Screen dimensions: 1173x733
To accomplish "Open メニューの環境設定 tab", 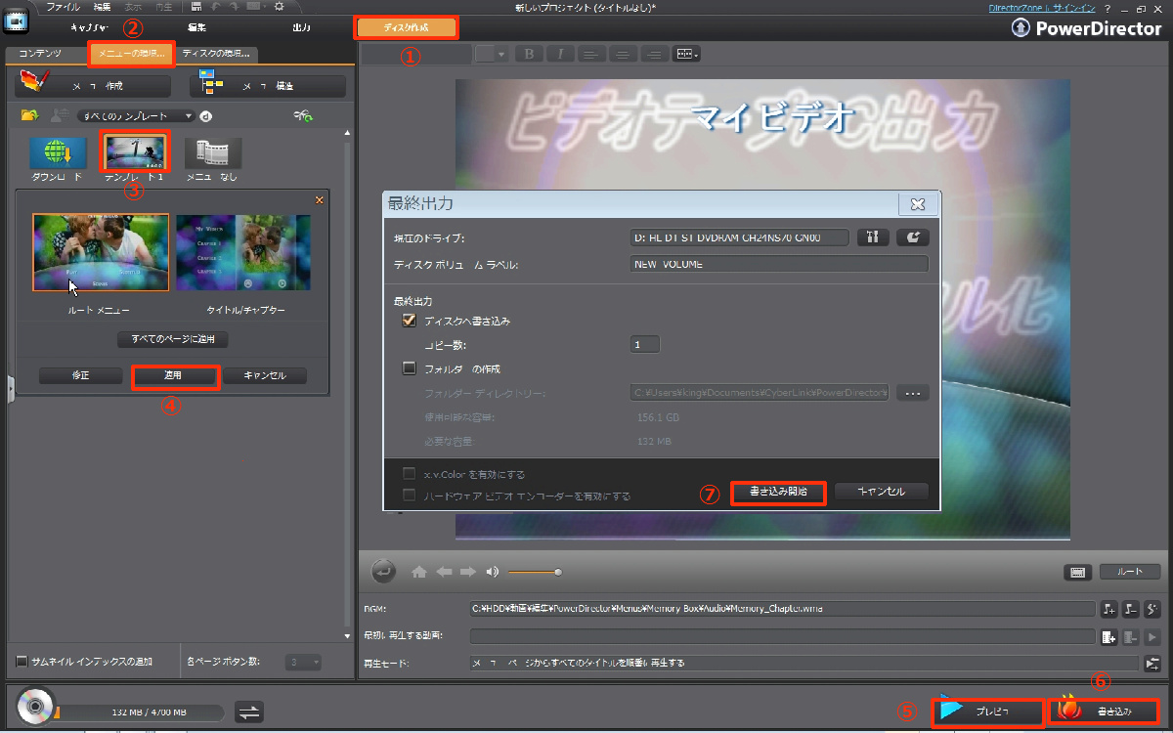I will [x=131, y=54].
